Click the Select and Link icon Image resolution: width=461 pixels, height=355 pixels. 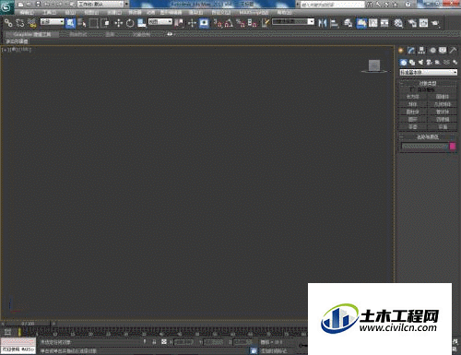point(8,23)
